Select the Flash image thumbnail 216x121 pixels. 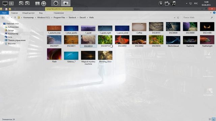pos(54,54)
